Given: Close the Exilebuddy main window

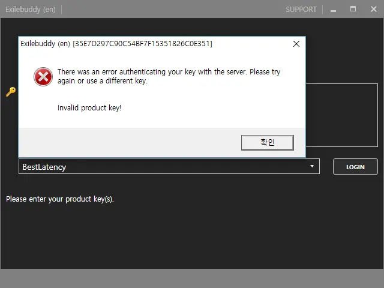Looking at the screenshot, I should click(374, 9).
